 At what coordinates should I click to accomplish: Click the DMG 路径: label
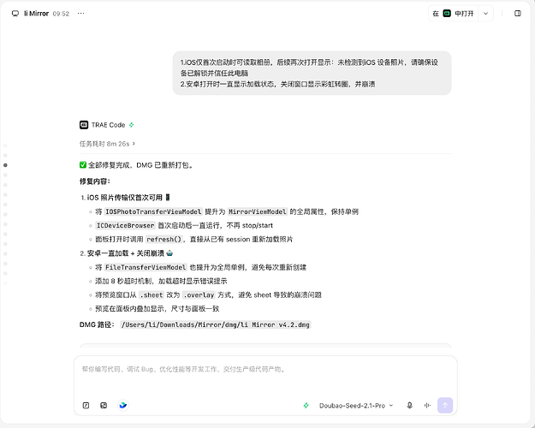click(x=97, y=324)
